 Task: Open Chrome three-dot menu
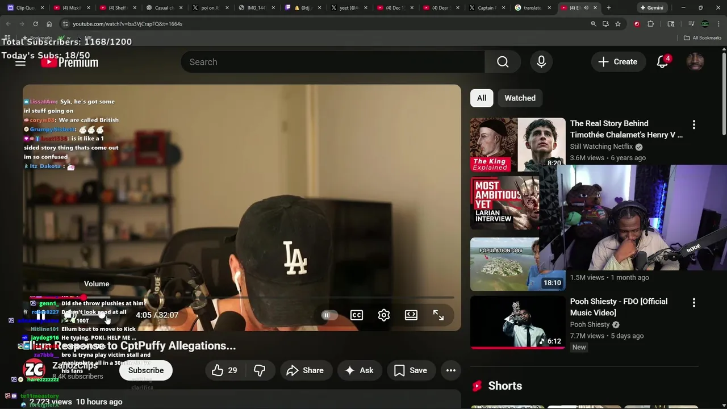[718, 24]
